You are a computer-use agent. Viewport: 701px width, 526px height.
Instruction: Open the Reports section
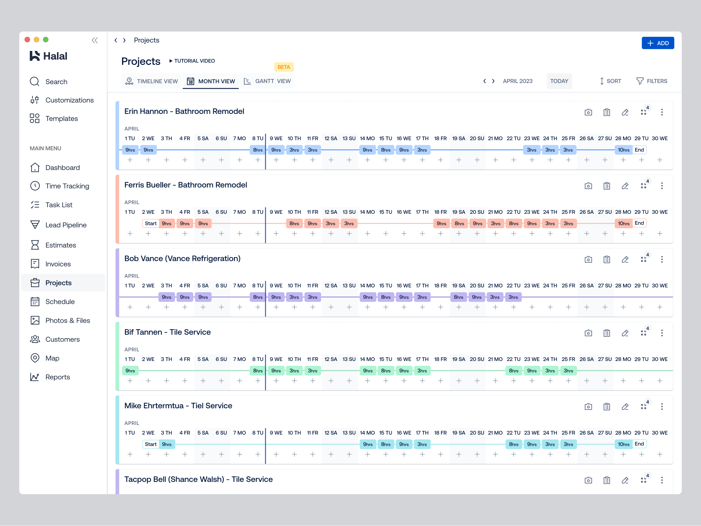point(58,377)
